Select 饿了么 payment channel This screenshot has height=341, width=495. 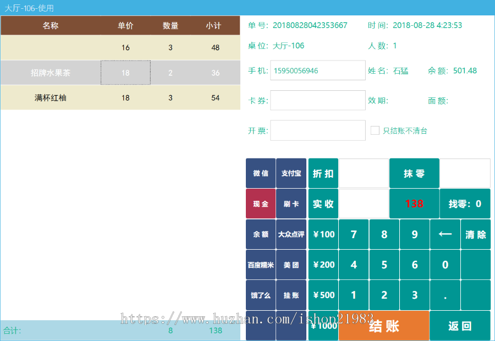(x=261, y=295)
